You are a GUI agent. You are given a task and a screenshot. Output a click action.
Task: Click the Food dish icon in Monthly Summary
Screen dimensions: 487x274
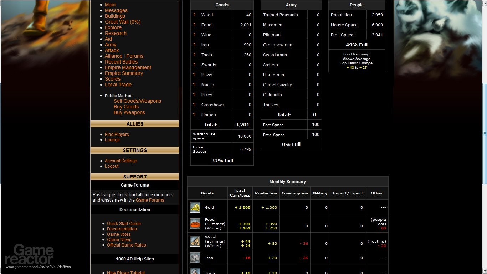pos(195,224)
